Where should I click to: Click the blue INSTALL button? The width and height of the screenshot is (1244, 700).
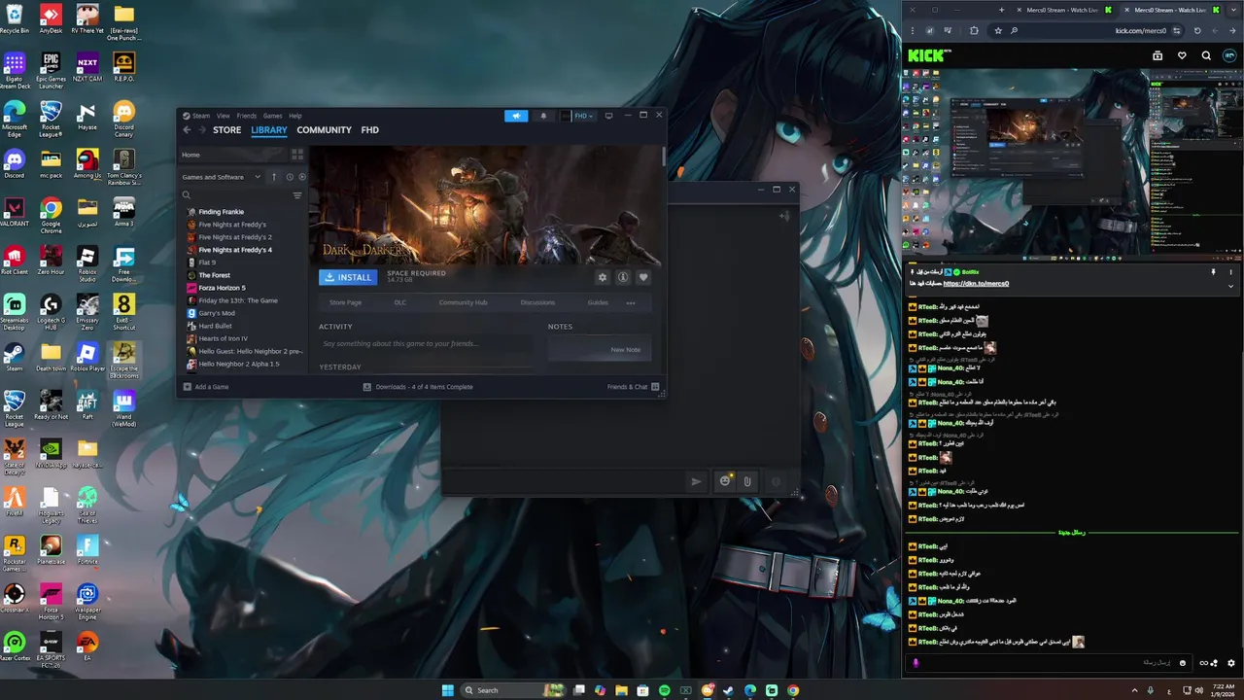click(x=348, y=277)
